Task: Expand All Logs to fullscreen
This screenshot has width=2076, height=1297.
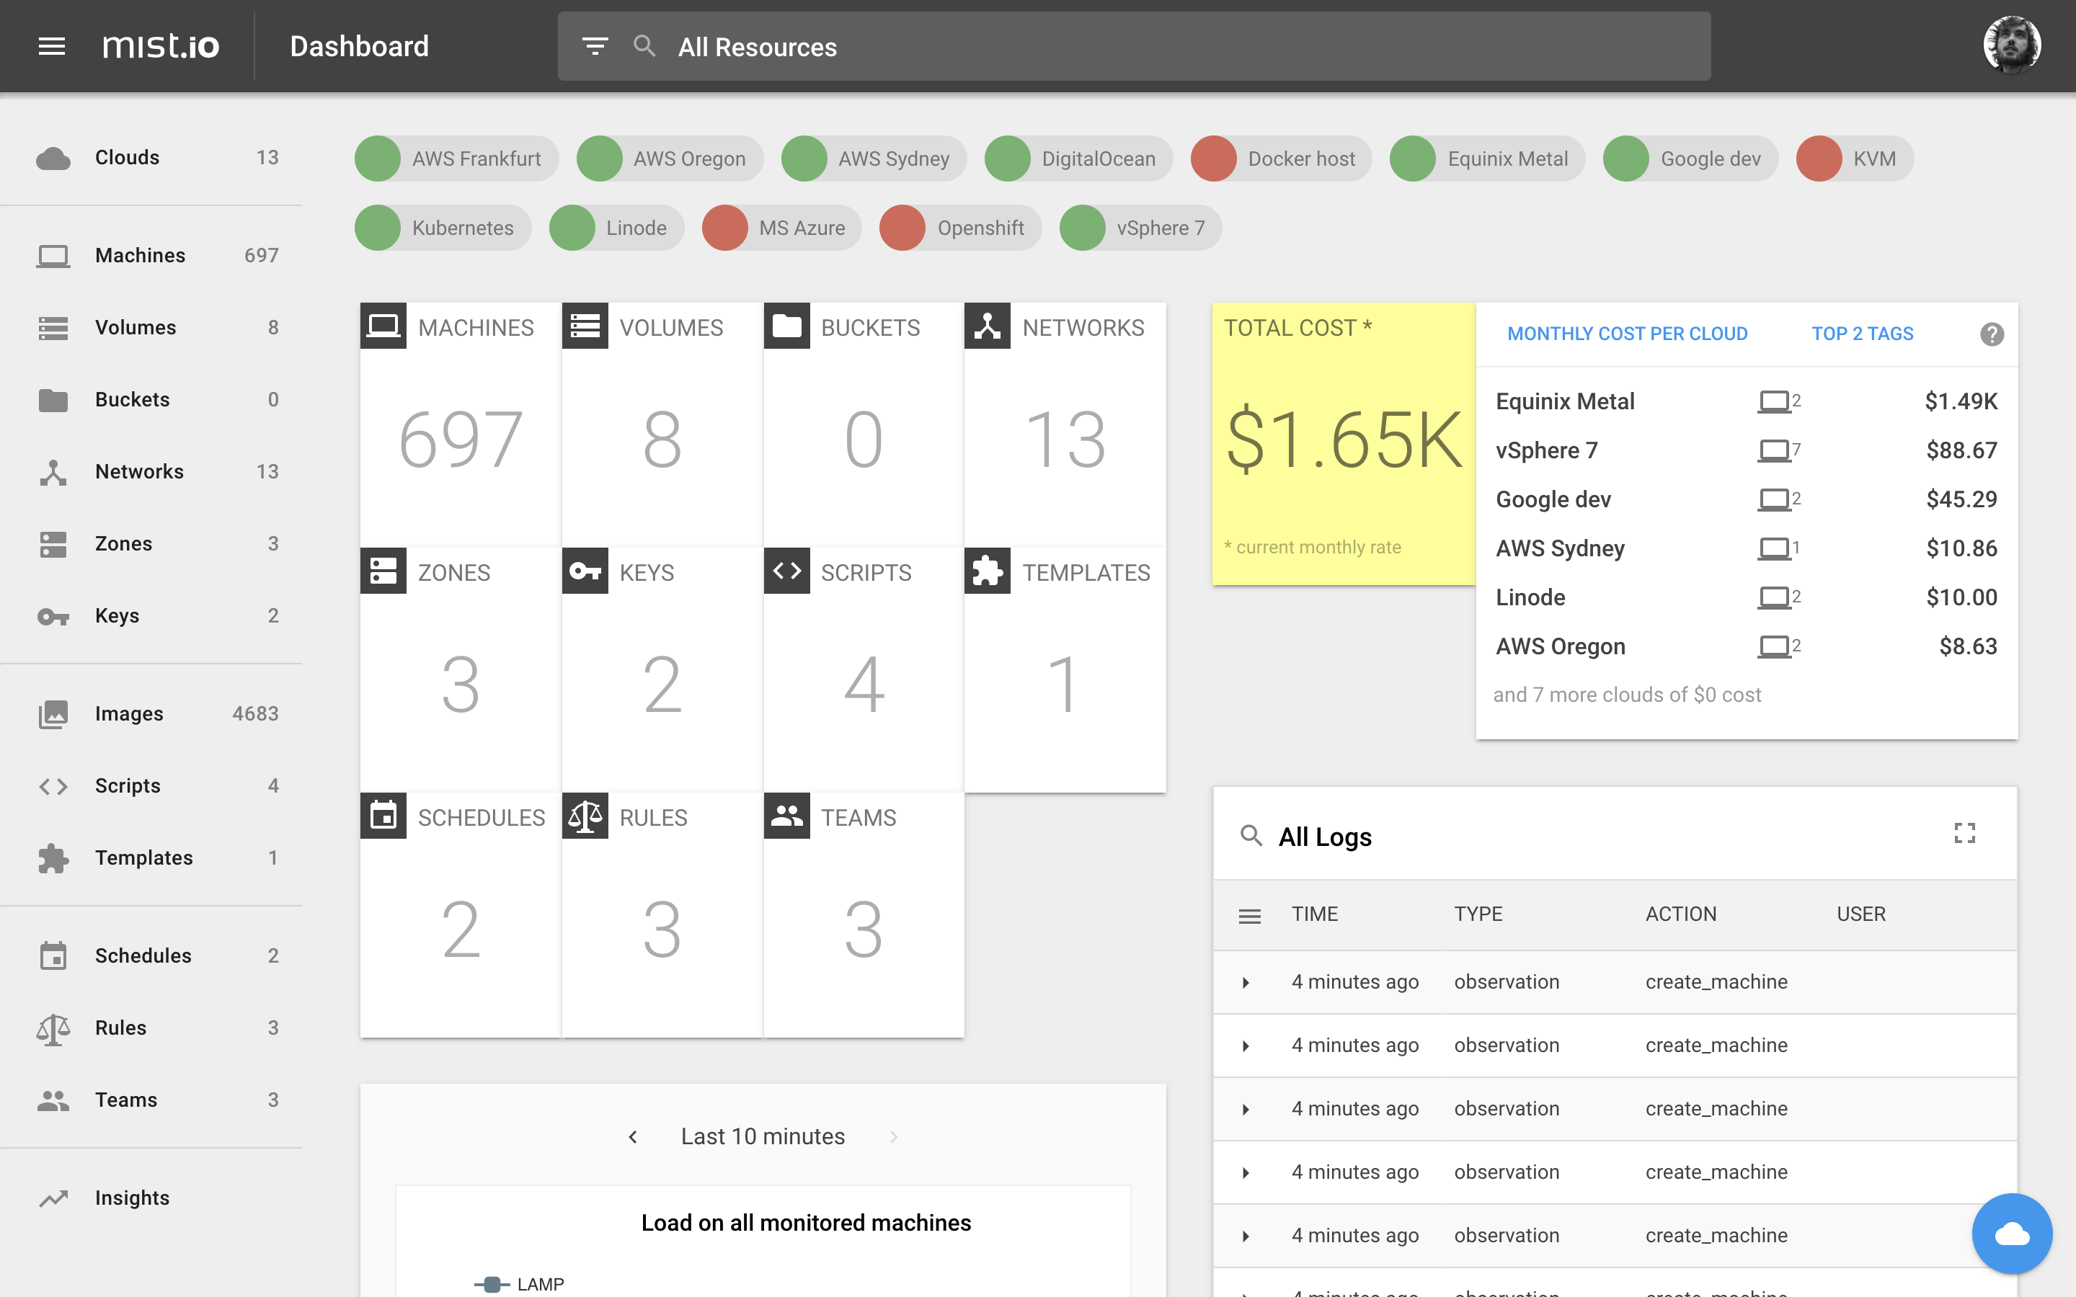Action: click(x=1964, y=833)
